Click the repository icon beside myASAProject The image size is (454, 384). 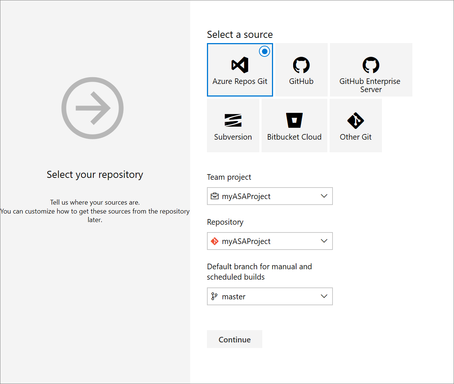point(215,241)
